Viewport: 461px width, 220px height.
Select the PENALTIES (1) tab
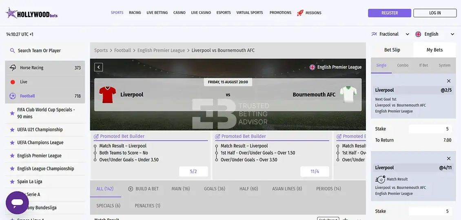(x=148, y=206)
